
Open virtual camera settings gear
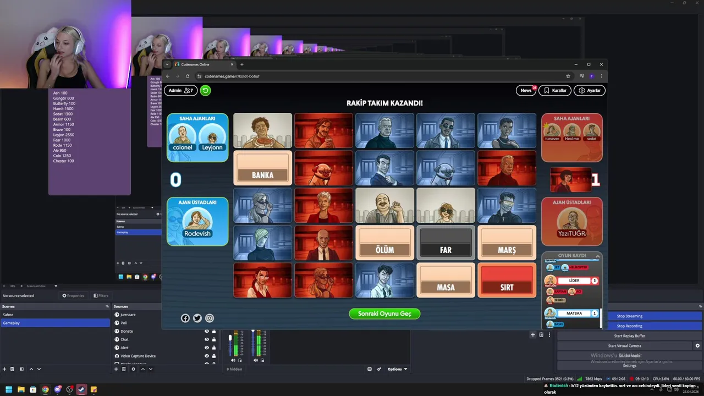[x=697, y=346]
